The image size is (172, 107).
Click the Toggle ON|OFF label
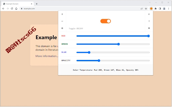76,29
